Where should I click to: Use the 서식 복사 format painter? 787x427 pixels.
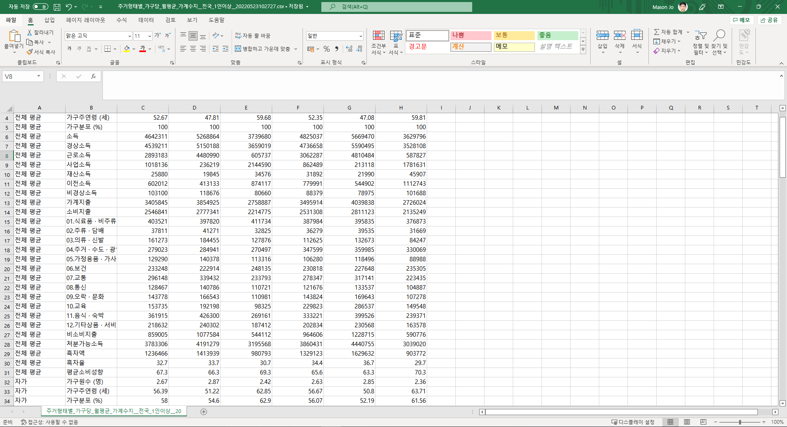(41, 52)
